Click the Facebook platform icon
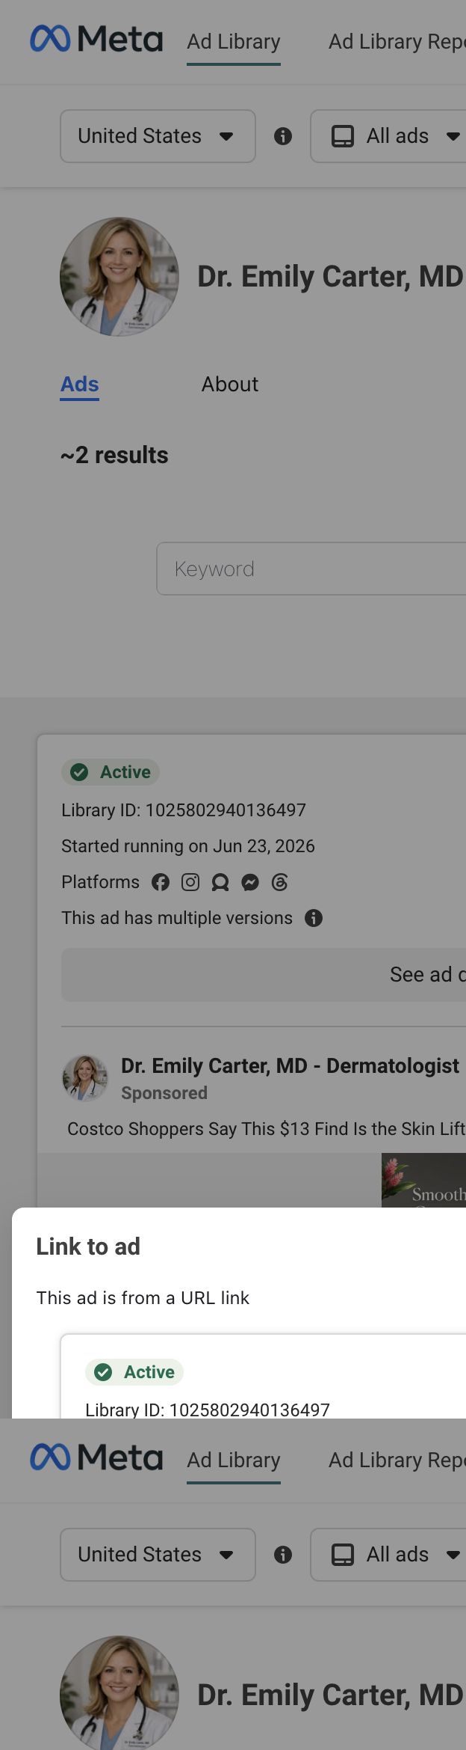Screen dimensions: 466x1750 point(161,882)
